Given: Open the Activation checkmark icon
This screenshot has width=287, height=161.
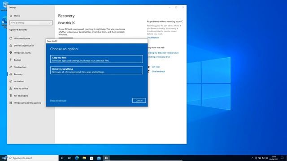Looking at the screenshot, I should 11,81.
